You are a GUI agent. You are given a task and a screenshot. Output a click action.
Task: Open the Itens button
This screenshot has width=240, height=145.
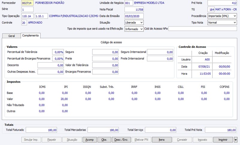[162, 140]
